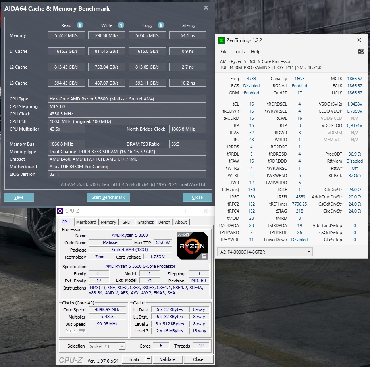370x367 pixels.
Task: Click the L3 Cache Read value 594.43 GB/s
Action: point(66,83)
